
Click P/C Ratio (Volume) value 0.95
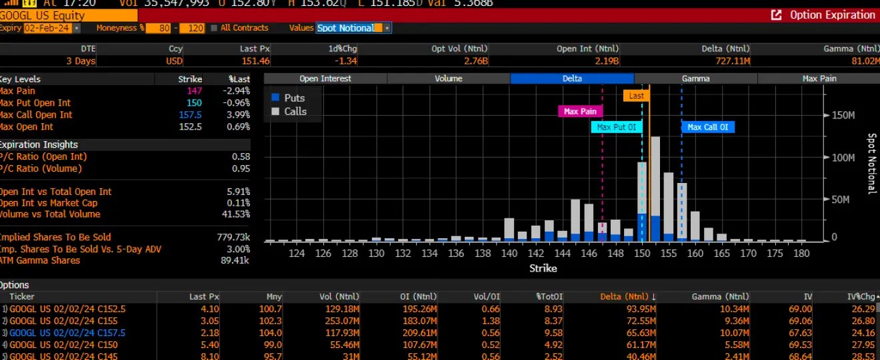coord(239,168)
